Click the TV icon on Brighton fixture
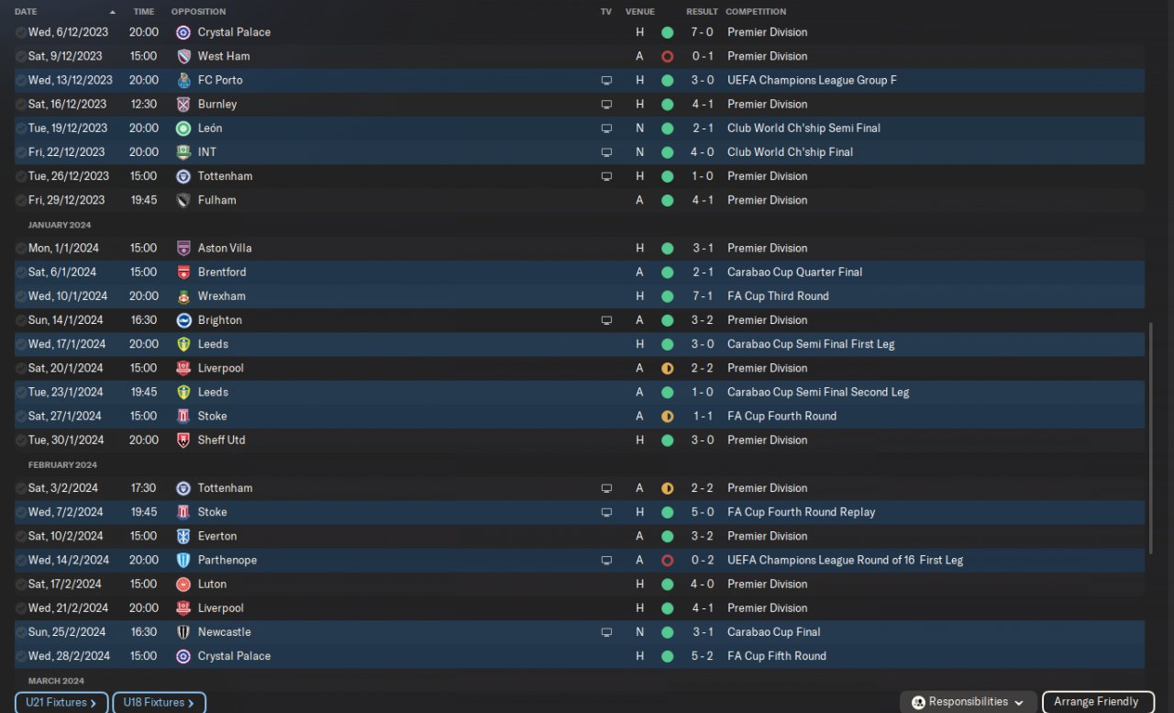Image resolution: width=1174 pixels, height=713 pixels. click(x=606, y=320)
